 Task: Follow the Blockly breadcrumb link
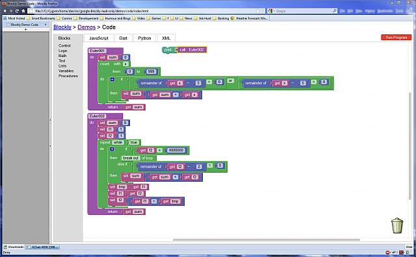(62, 27)
